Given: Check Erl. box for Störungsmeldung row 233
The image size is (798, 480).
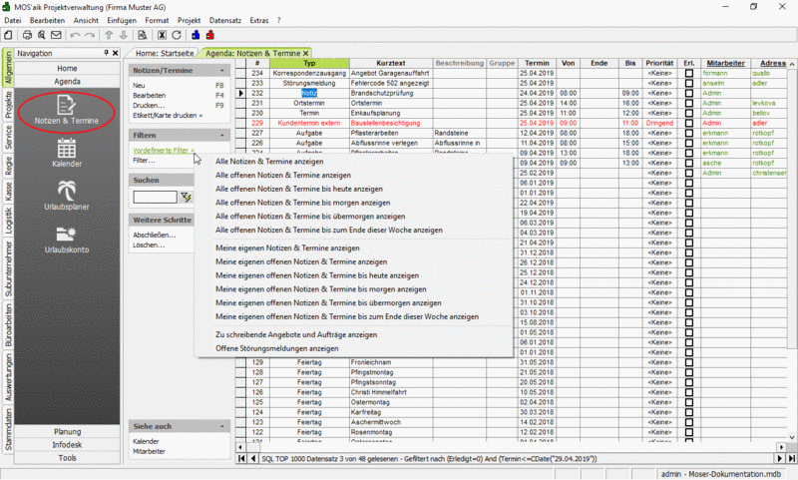Looking at the screenshot, I should pos(689,83).
